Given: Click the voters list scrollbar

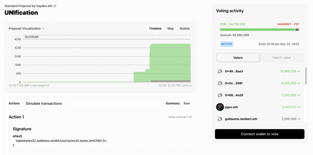Looking at the screenshot, I should point(306,76).
